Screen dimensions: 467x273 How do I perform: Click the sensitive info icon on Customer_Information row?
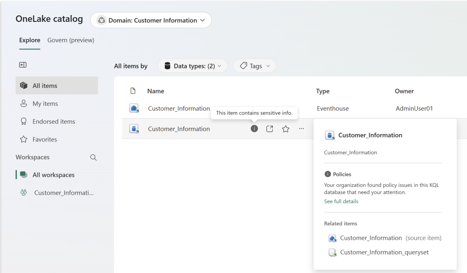click(x=254, y=129)
